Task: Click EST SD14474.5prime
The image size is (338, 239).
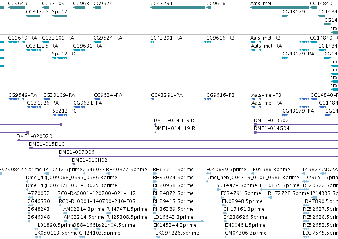Action: (x=237, y=185)
